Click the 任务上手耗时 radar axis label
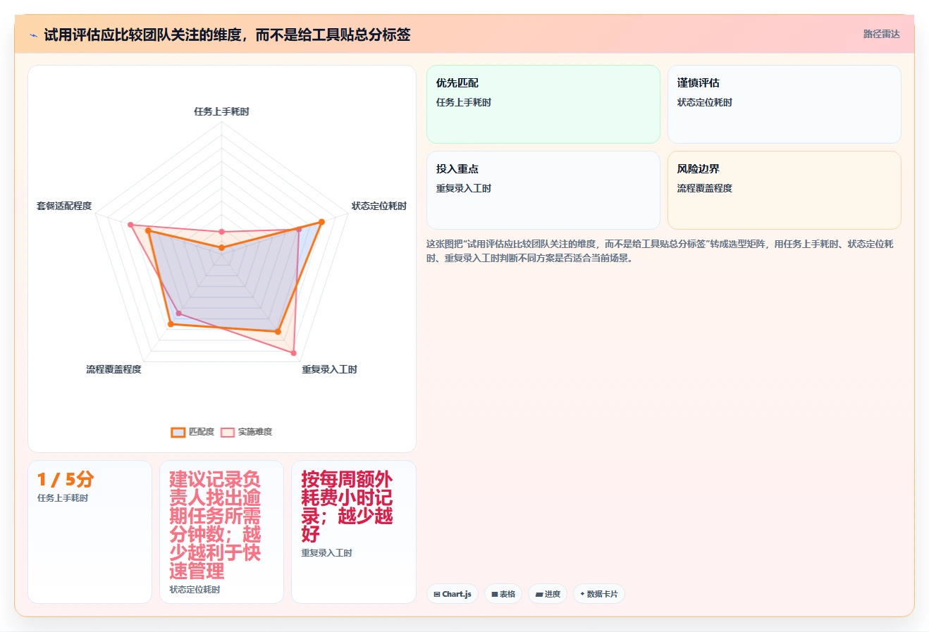Image resolution: width=929 pixels, height=632 pixels. (x=222, y=111)
